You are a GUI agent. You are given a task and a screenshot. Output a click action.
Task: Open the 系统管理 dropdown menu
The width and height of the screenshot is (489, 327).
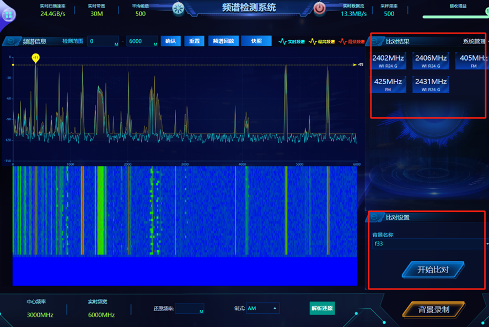click(475, 41)
